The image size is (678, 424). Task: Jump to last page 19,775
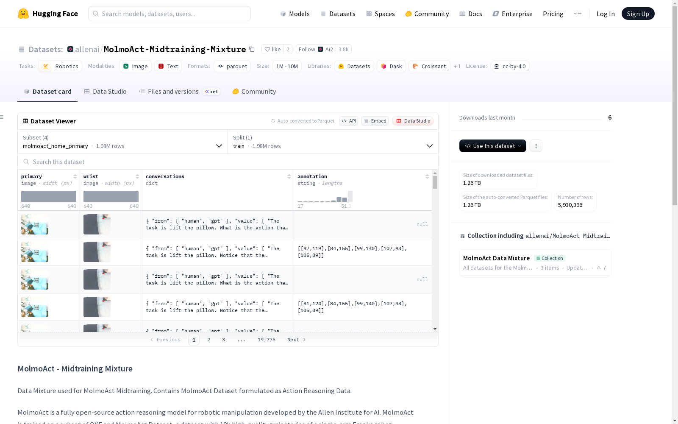(267, 340)
